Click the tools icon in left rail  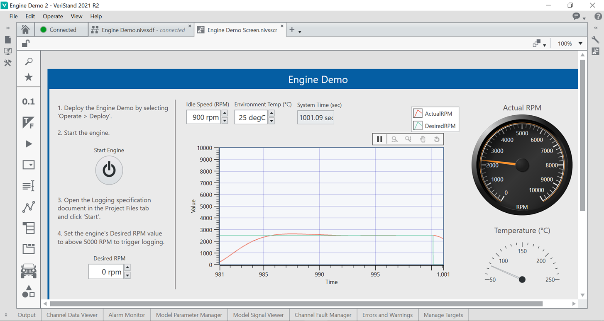(7, 63)
